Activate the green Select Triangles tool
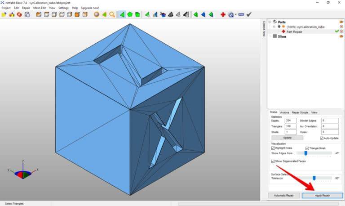Viewport: 345px width, 206px height. point(122,14)
